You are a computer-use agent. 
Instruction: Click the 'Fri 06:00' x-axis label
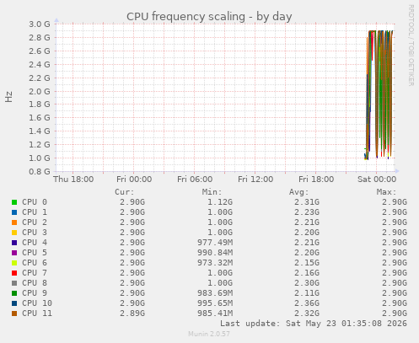[x=195, y=180]
